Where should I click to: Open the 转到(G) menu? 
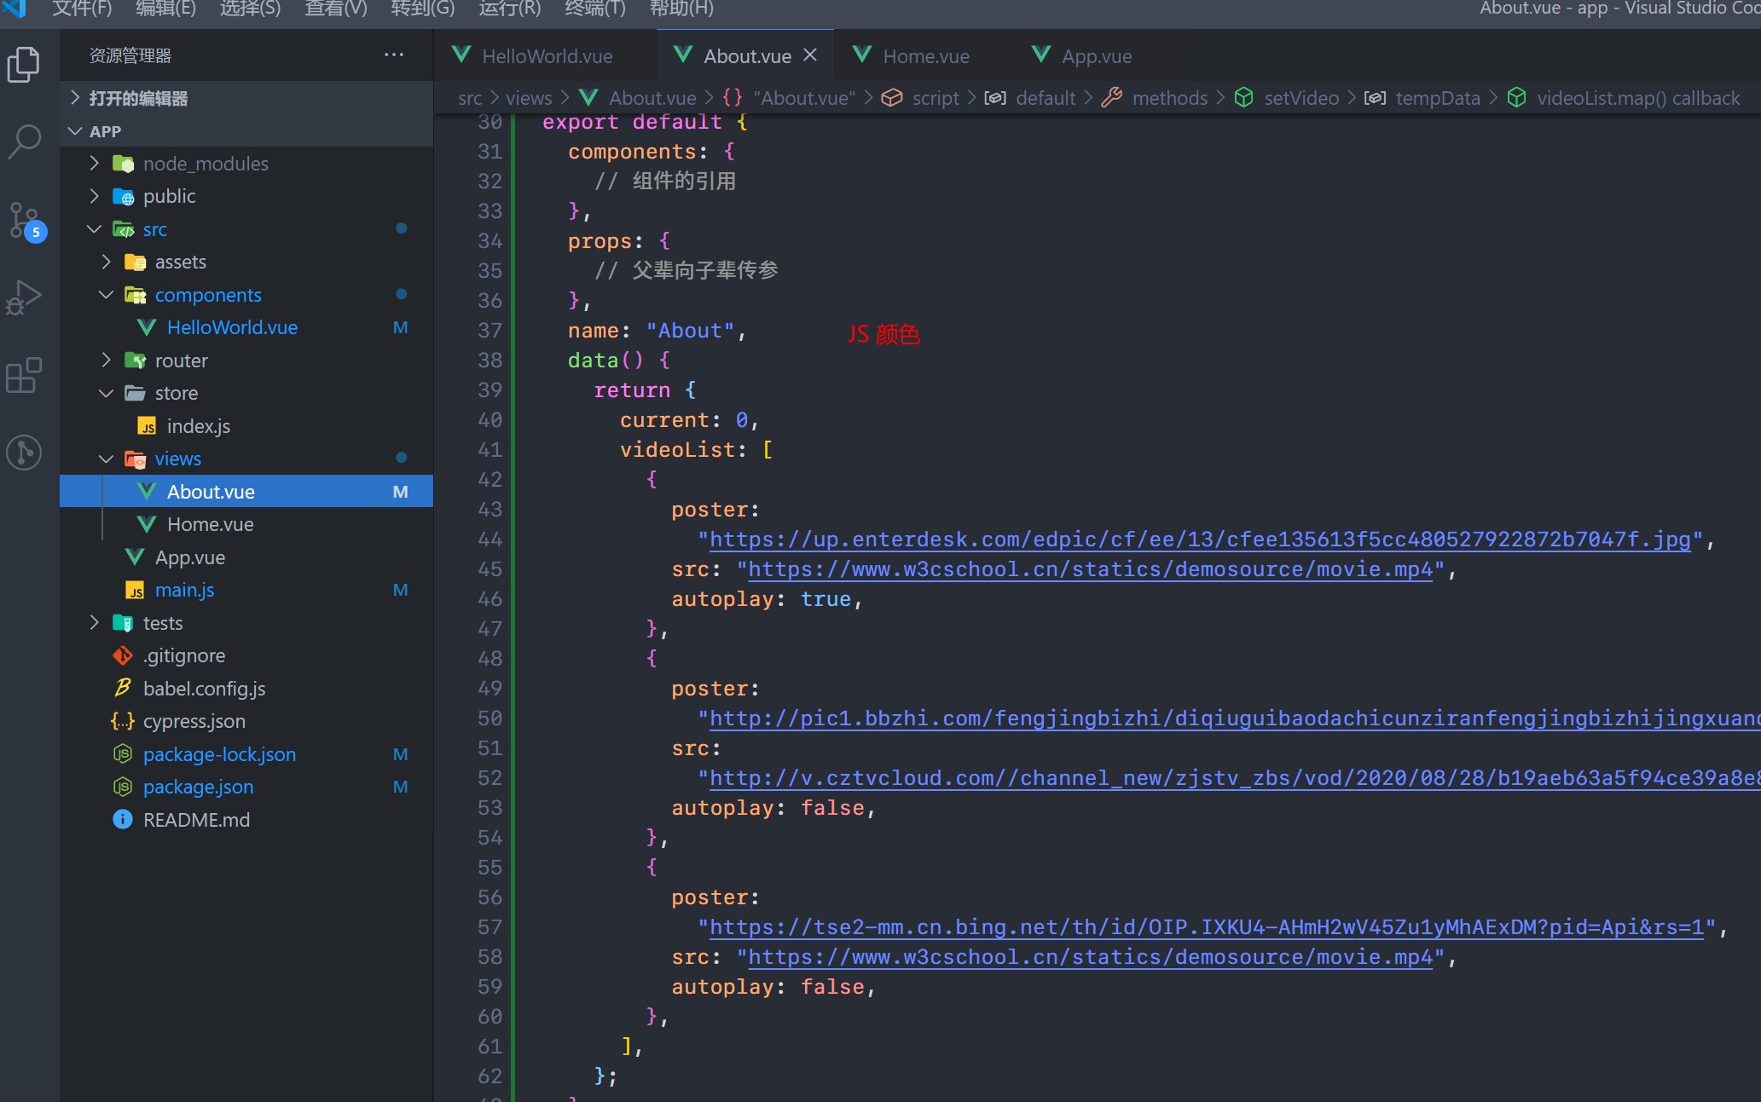click(x=423, y=9)
